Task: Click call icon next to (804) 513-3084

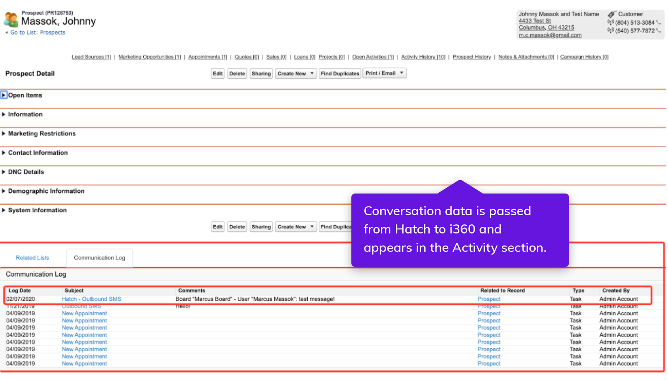Action: pyautogui.click(x=658, y=23)
